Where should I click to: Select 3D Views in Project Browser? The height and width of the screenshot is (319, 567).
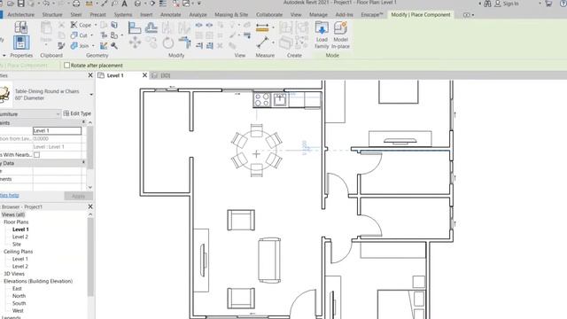(x=14, y=274)
